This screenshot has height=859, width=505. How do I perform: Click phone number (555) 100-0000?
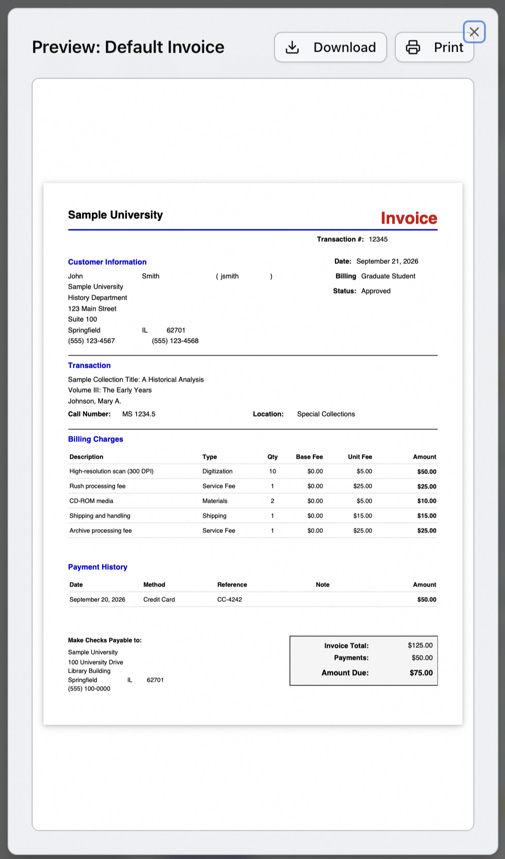89,689
